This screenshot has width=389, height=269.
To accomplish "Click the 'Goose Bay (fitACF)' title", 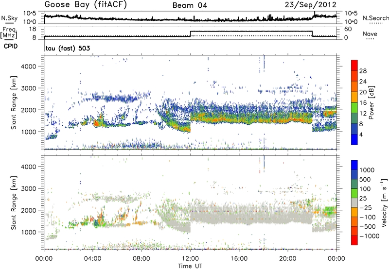I will [x=86, y=5].
